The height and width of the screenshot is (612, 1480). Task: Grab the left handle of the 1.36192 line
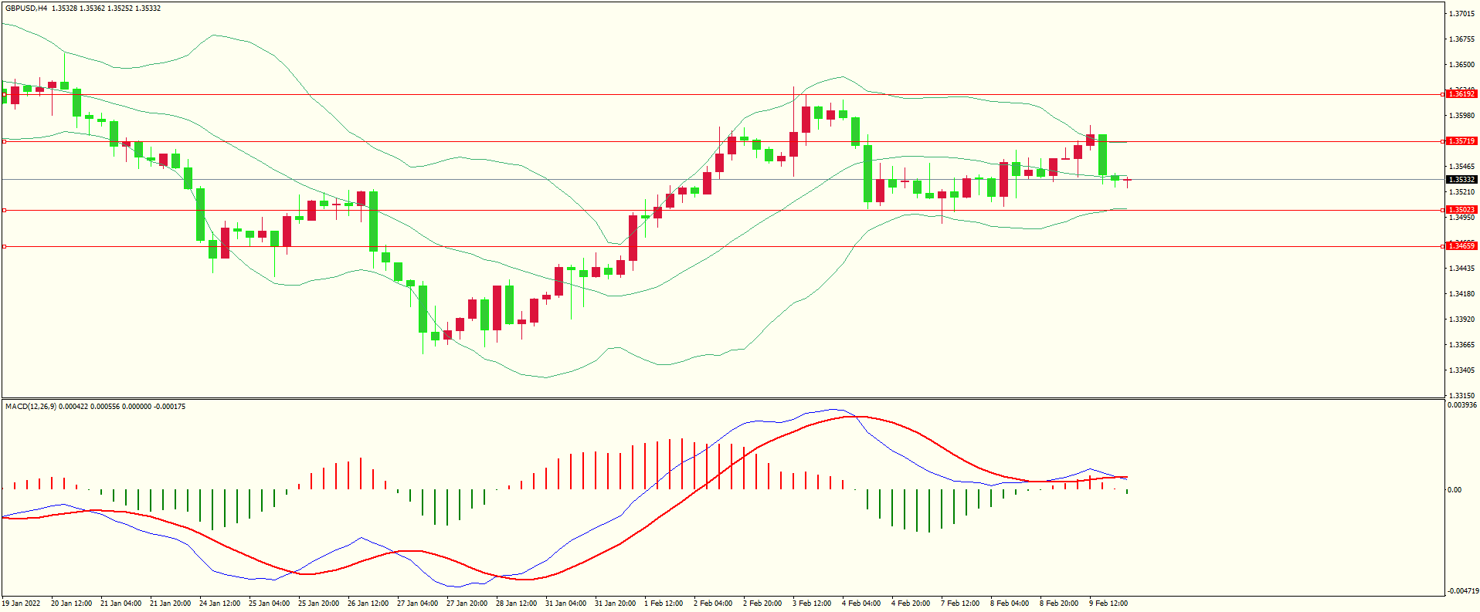pos(5,95)
